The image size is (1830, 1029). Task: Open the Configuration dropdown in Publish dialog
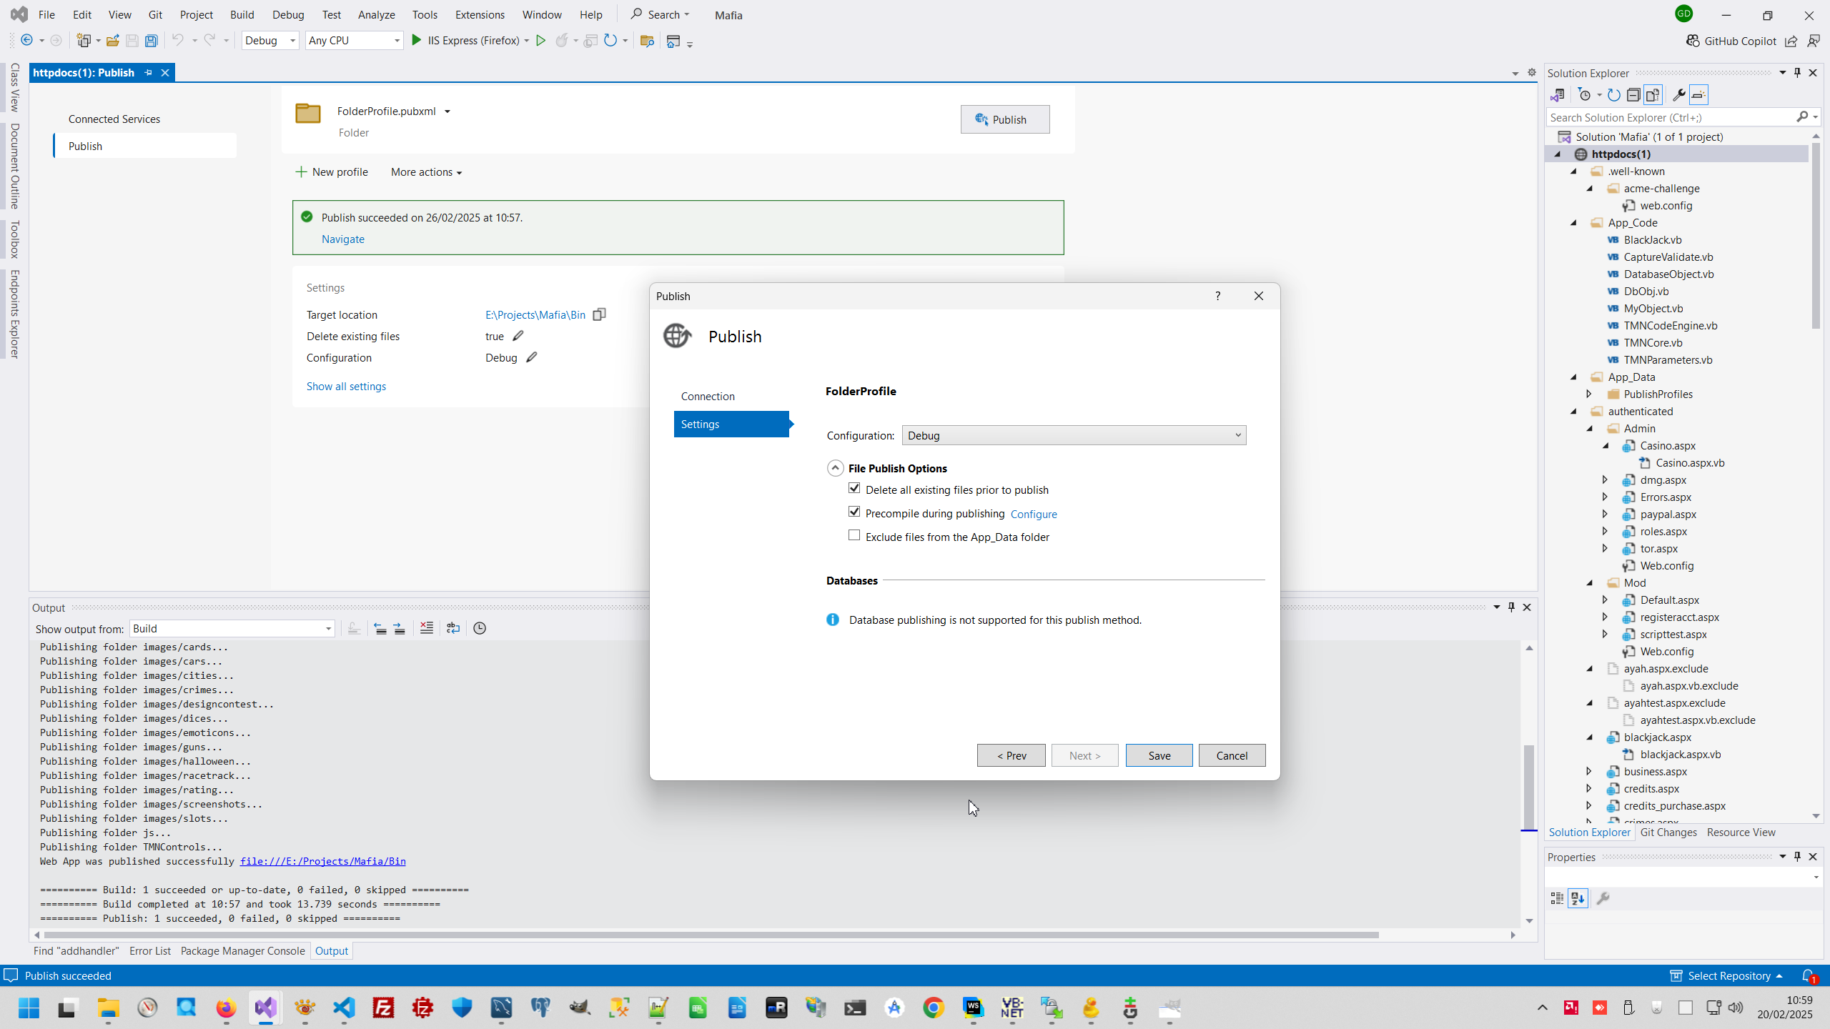[x=1073, y=435]
